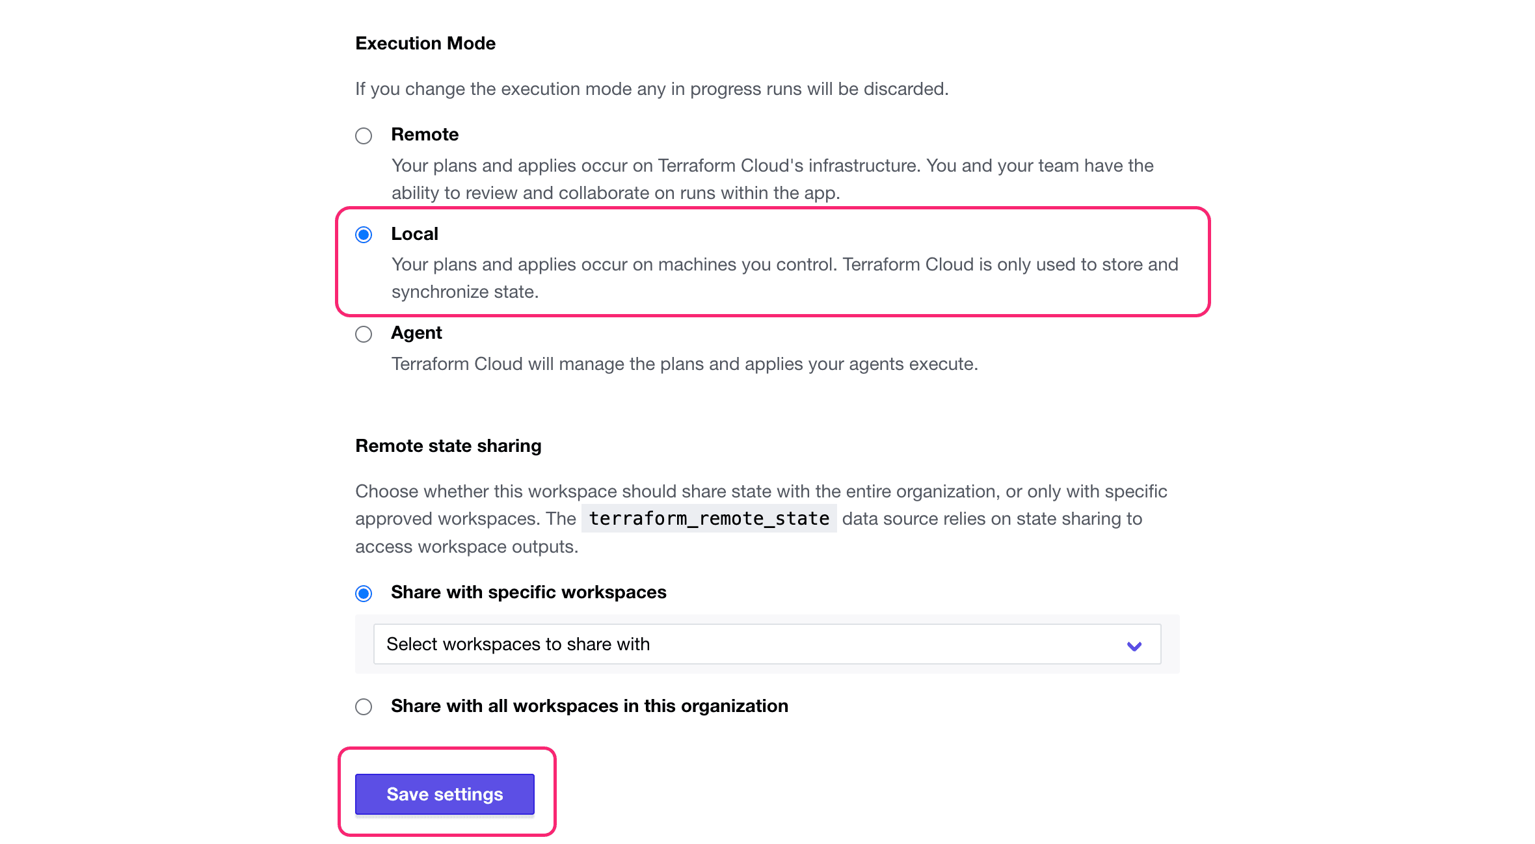Enable the Local execution mode
Screen dimensions: 1535x844
(x=364, y=234)
